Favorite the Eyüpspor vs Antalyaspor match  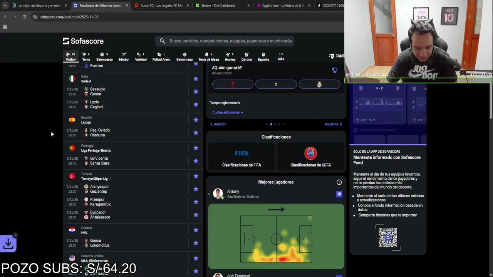196,215
